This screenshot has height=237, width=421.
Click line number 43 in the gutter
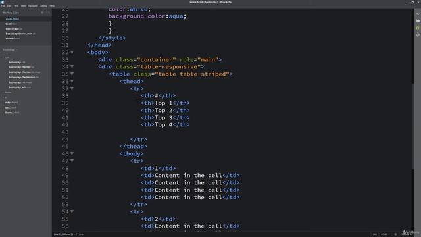[x=65, y=132]
